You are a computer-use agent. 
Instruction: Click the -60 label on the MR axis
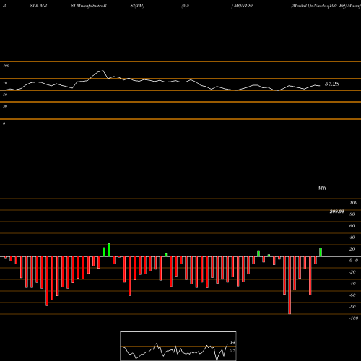352,295
